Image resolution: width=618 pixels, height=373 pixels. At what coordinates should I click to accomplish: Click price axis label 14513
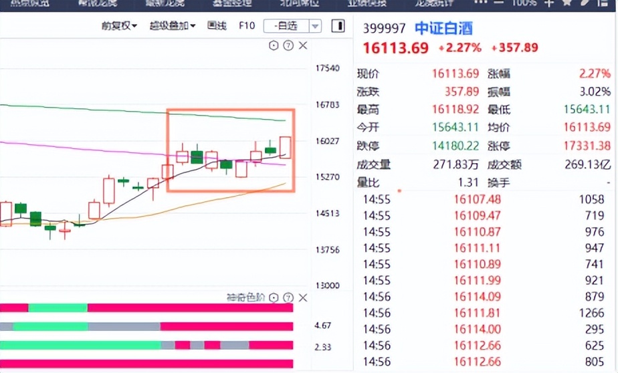tap(328, 213)
